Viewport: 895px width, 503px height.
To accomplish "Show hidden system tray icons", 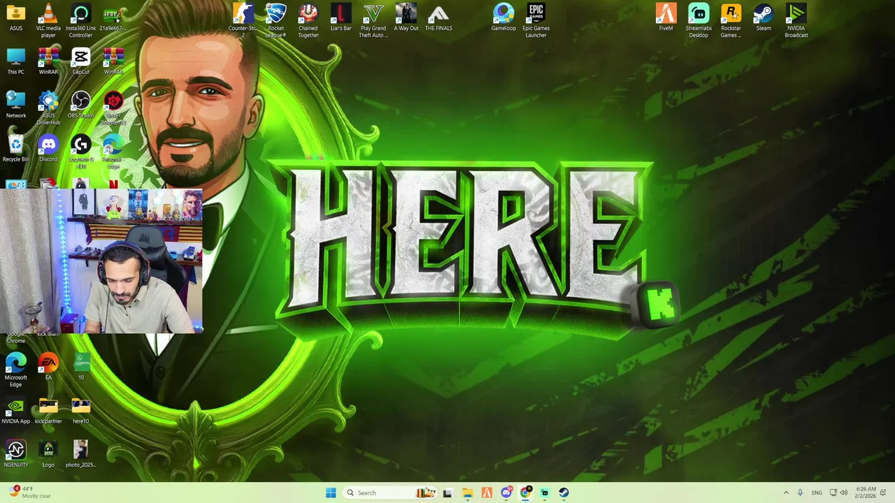I will (786, 493).
